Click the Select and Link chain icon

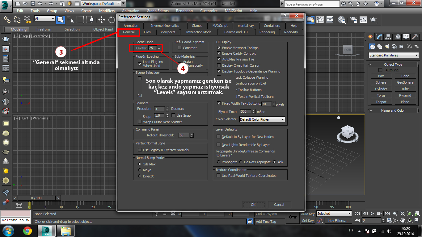[7, 19]
